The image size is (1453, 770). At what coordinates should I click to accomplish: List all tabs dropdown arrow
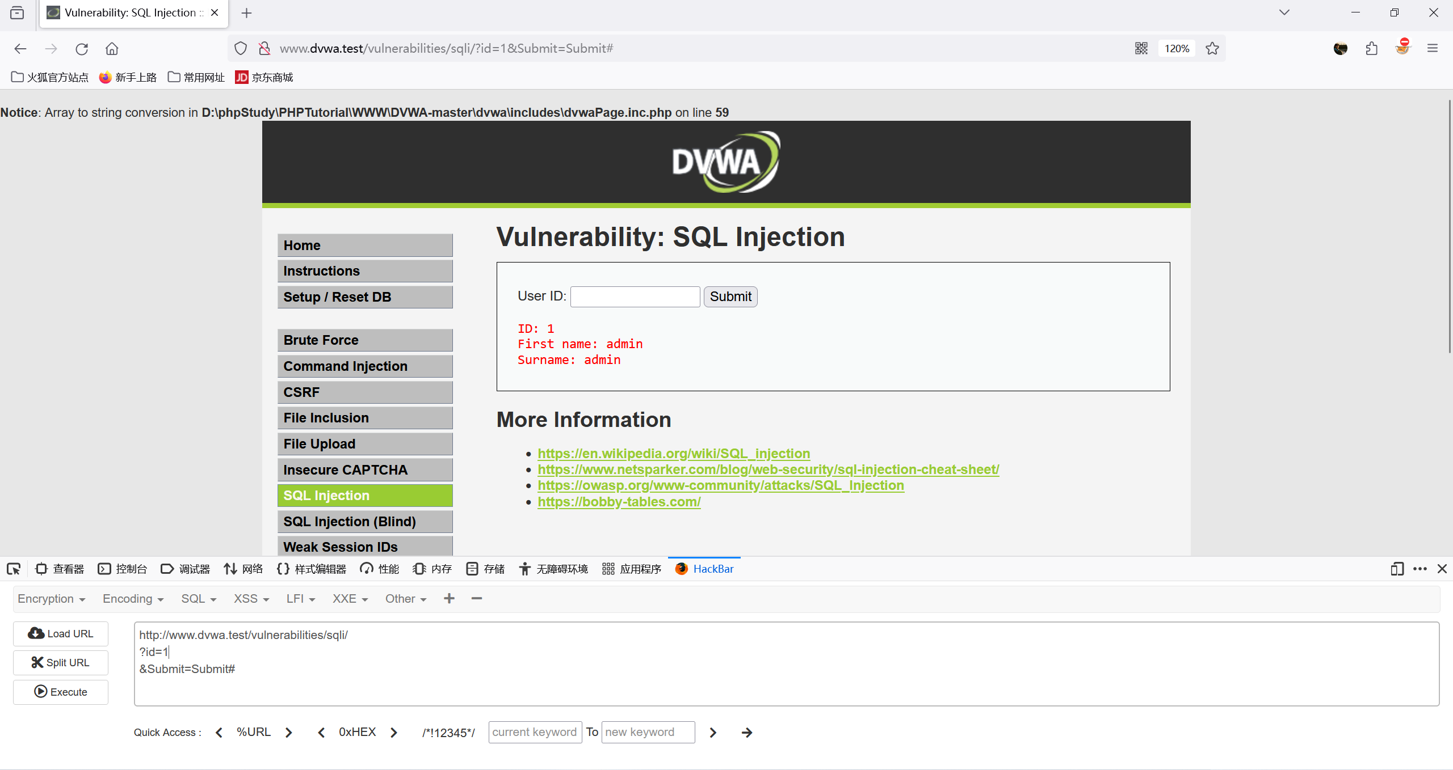coord(1284,12)
